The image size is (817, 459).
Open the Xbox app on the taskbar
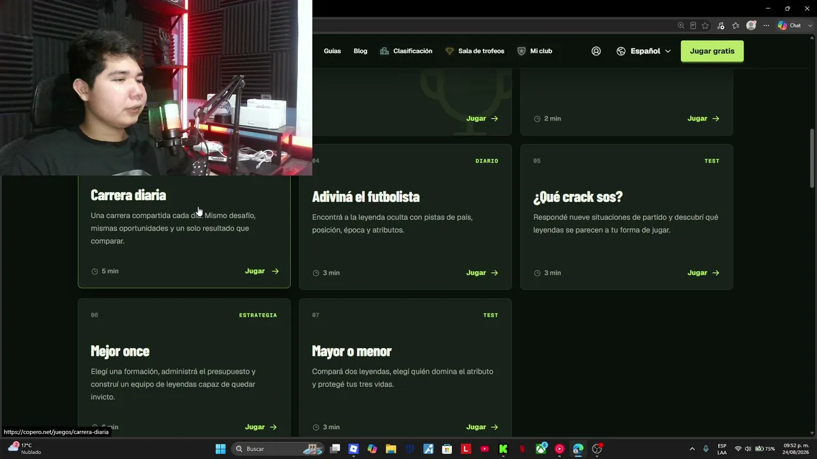tap(541, 449)
